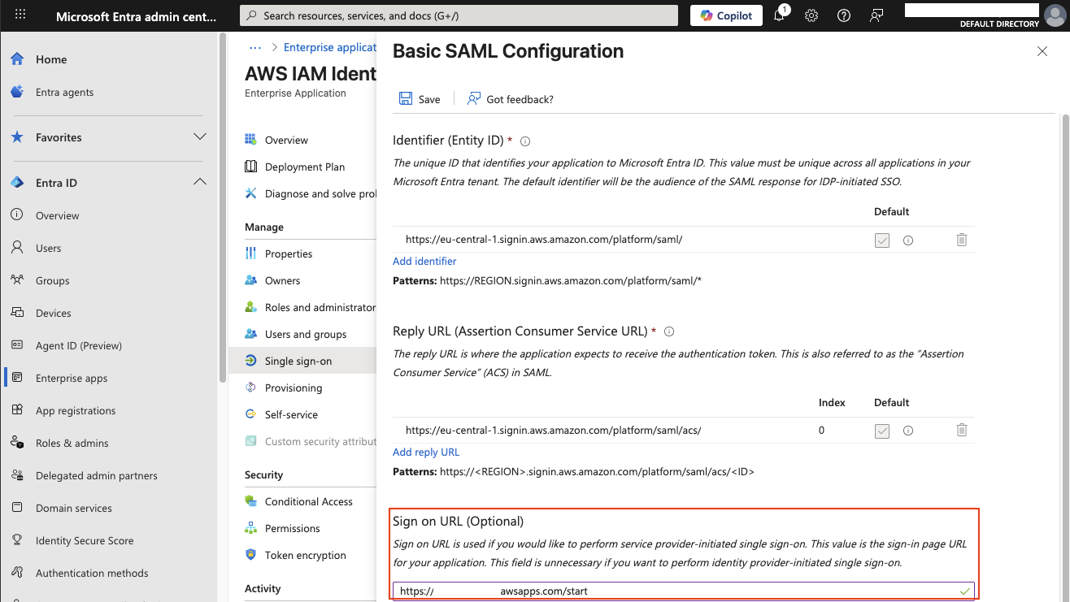Screen dimensions: 1070x602
Task: Click the breadcrumb ellipsis
Action: [254, 47]
